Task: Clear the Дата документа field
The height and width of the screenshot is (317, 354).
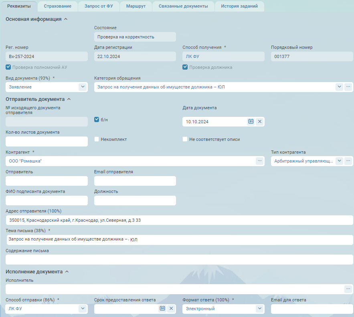Action: 260,122
